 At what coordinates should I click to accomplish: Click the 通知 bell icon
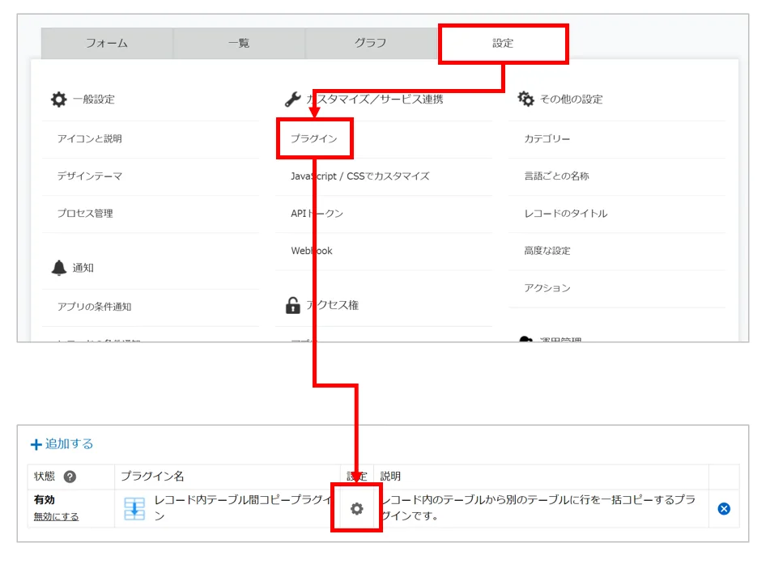point(59,268)
